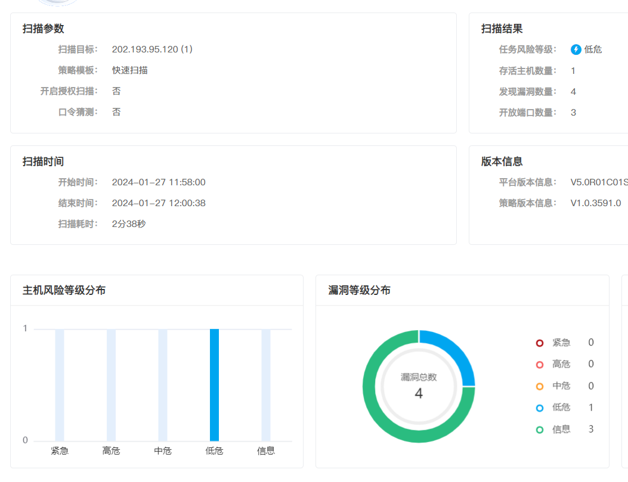Click the 开启授权扫描 value 否
Image resolution: width=628 pixels, height=482 pixels.
116,91
